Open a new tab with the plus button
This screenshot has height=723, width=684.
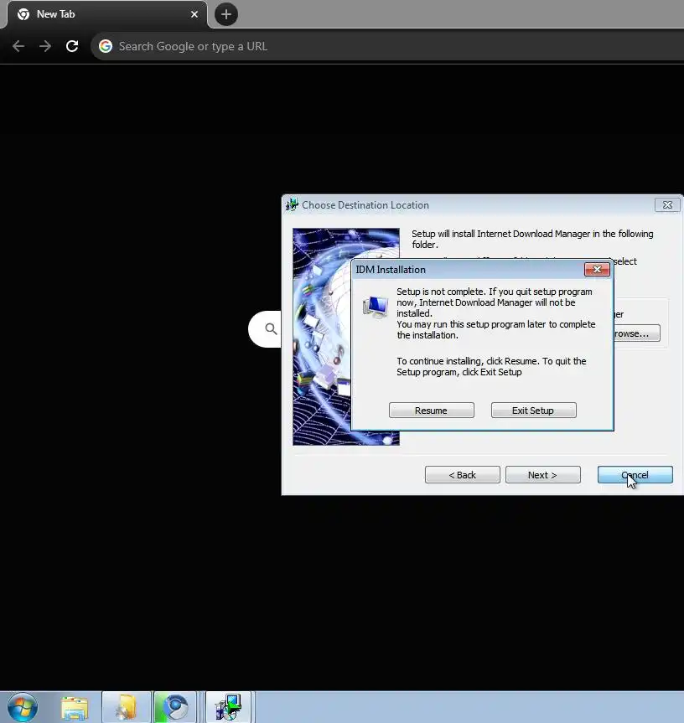[x=226, y=14]
